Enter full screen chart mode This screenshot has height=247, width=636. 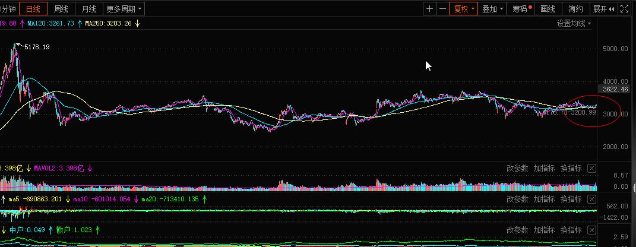624,8
